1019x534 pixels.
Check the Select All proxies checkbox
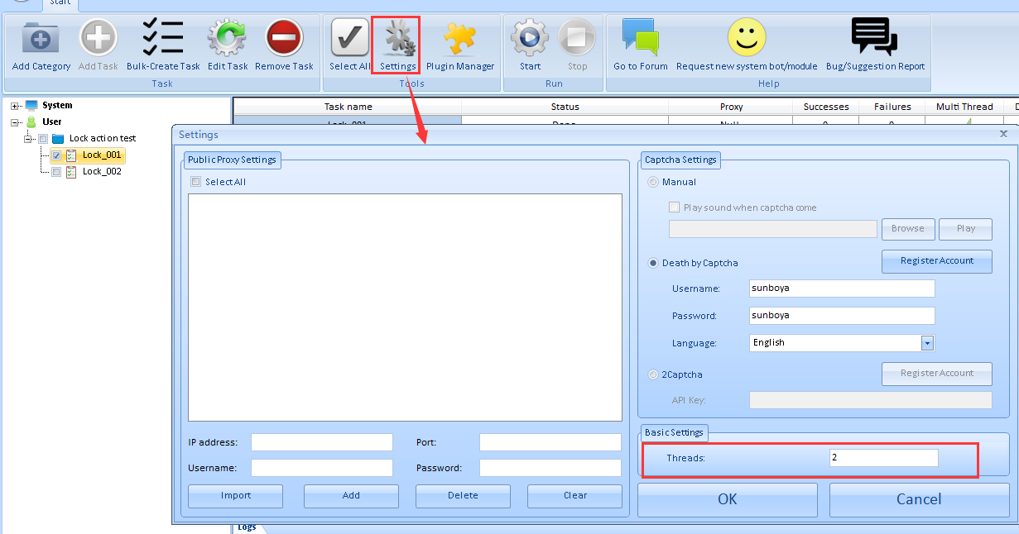[196, 182]
